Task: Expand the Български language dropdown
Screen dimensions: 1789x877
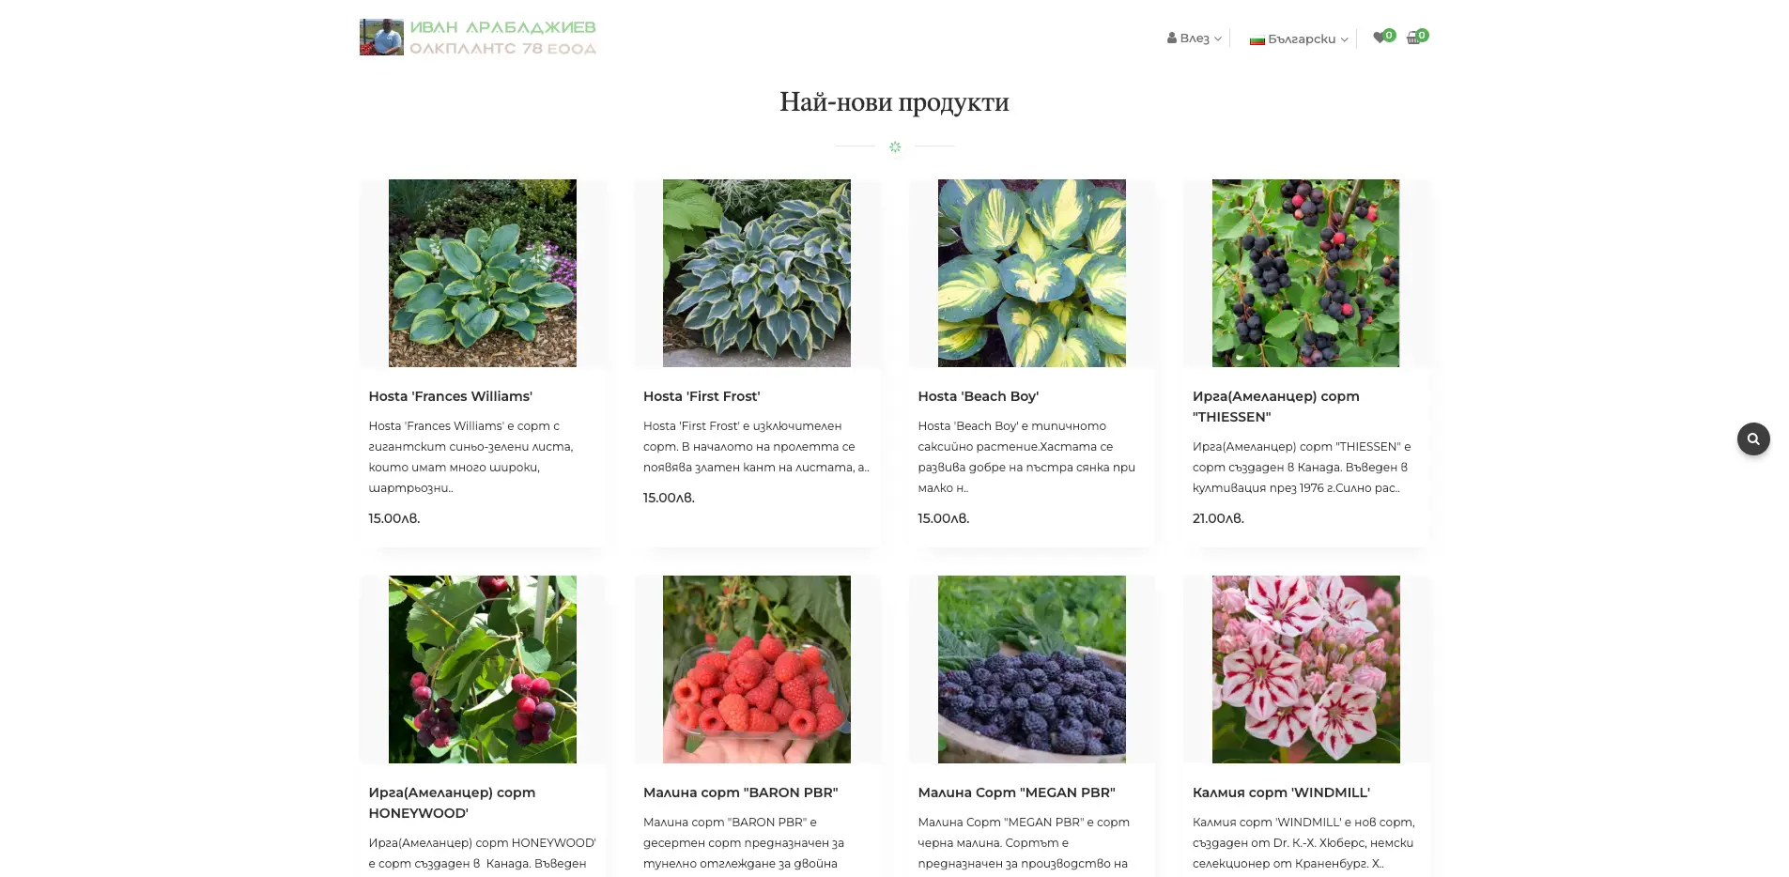Action: tap(1299, 39)
